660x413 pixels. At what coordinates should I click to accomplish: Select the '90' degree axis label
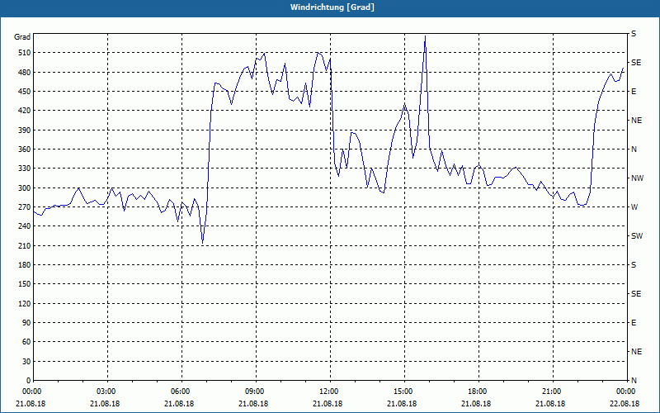[x=26, y=323]
